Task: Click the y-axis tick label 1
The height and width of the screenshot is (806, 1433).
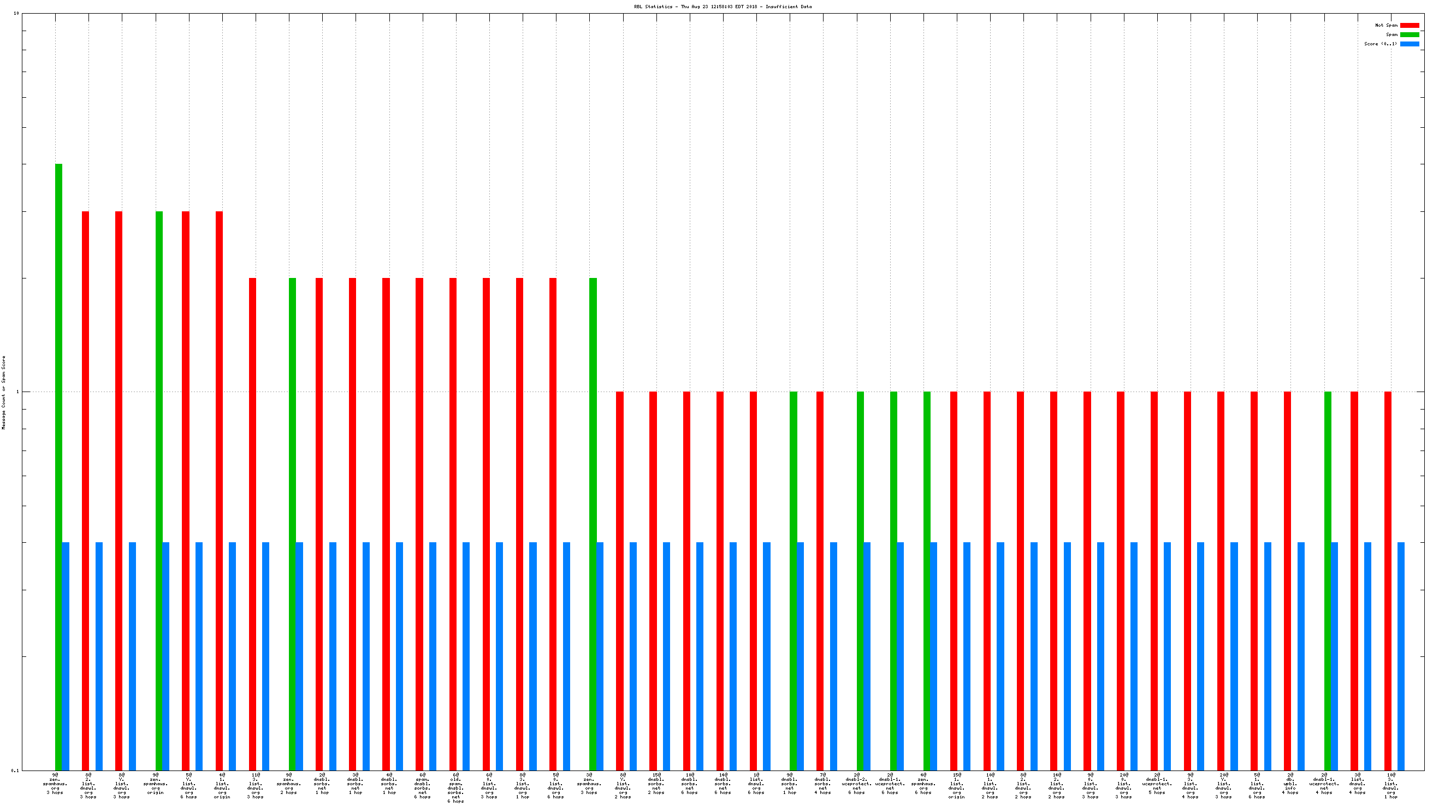Action: 17,392
